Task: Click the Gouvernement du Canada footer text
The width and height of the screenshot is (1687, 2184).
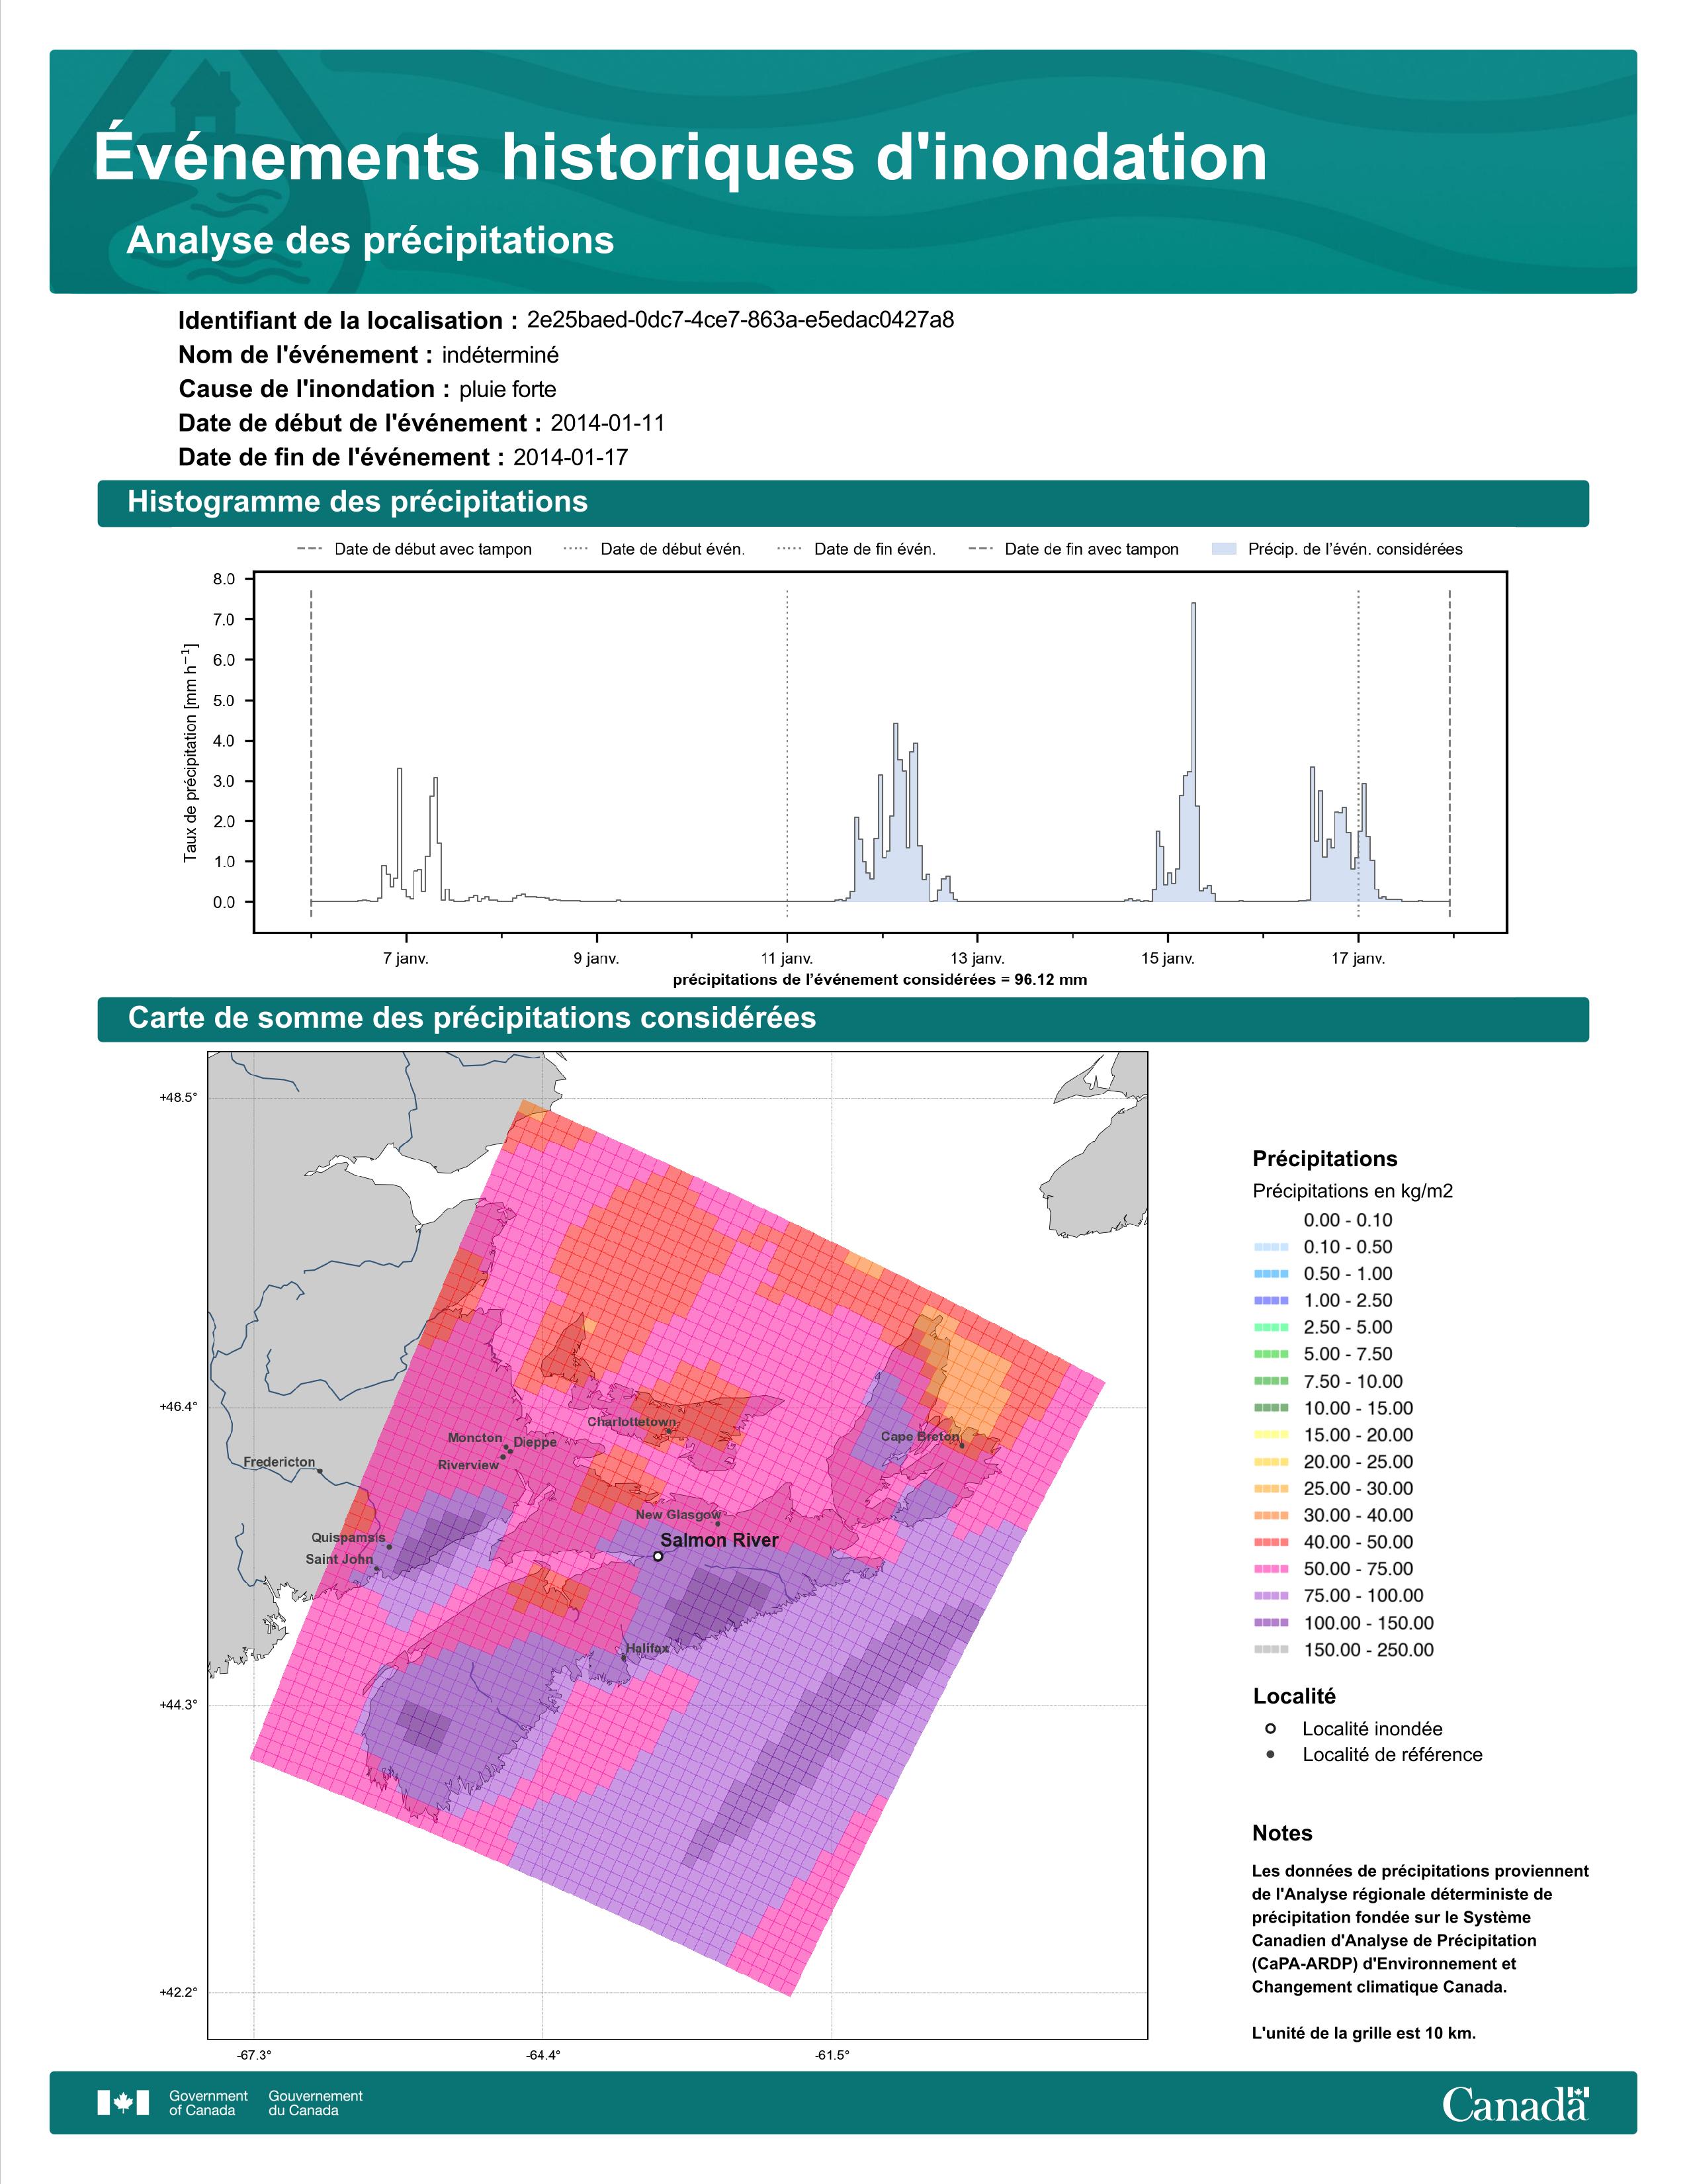Action: point(316,2103)
